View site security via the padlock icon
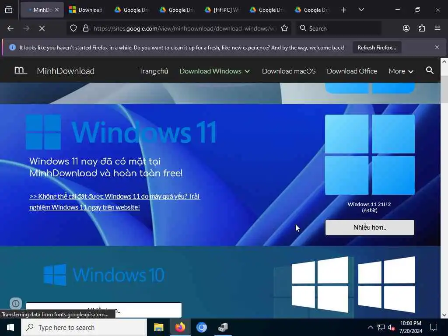Viewport: 448px width, 336px height. (x=85, y=28)
